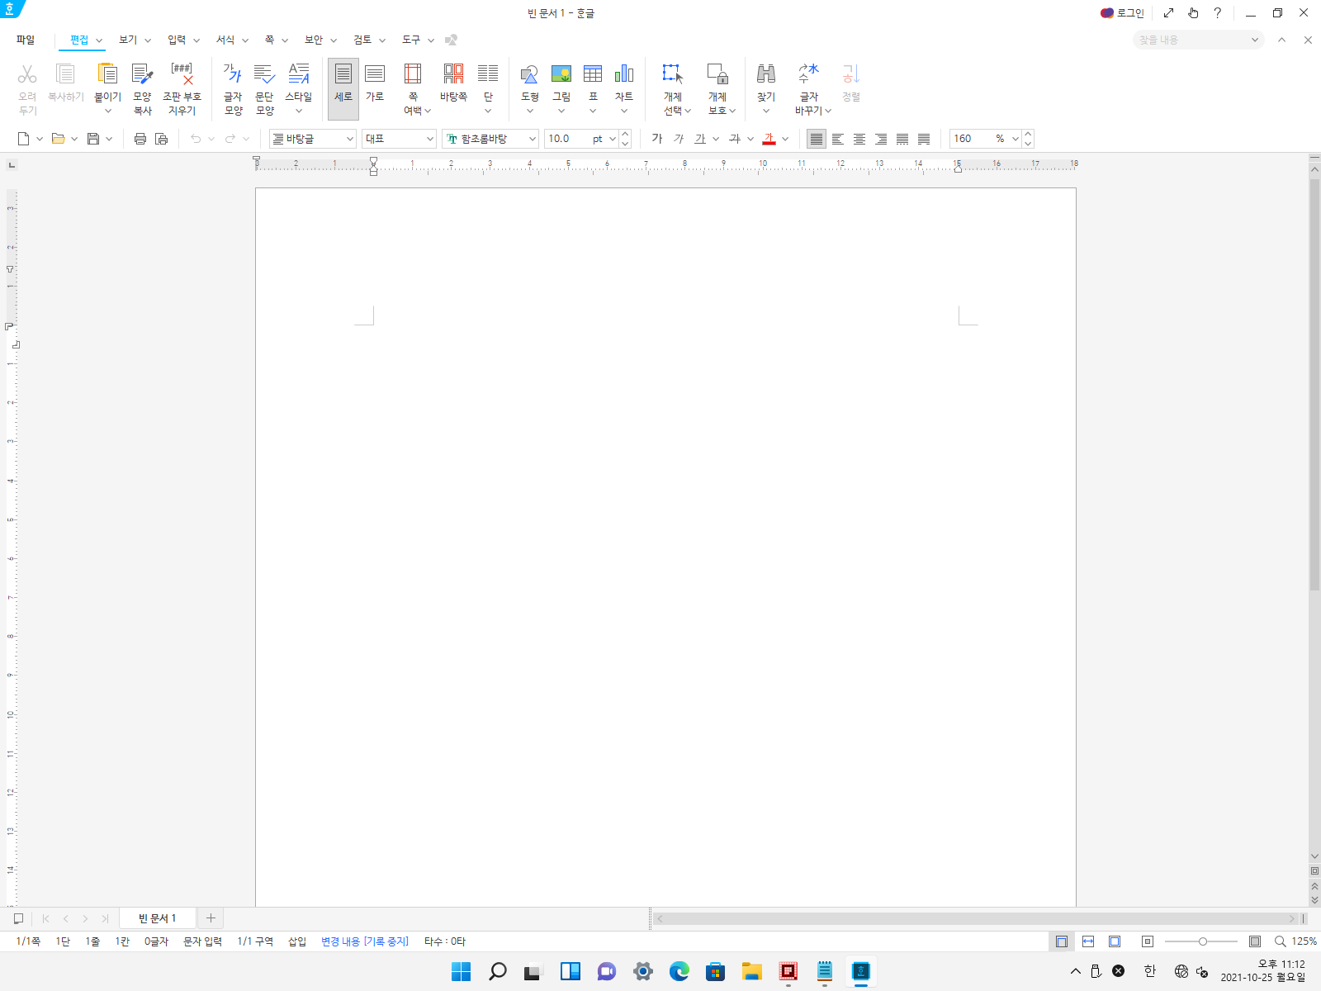
Task: Select 가로 landscape orientation
Action: click(x=375, y=88)
